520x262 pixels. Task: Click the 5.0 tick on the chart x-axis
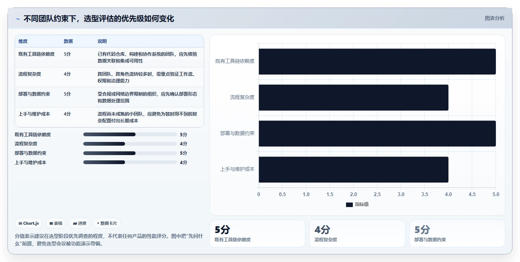coord(496,195)
